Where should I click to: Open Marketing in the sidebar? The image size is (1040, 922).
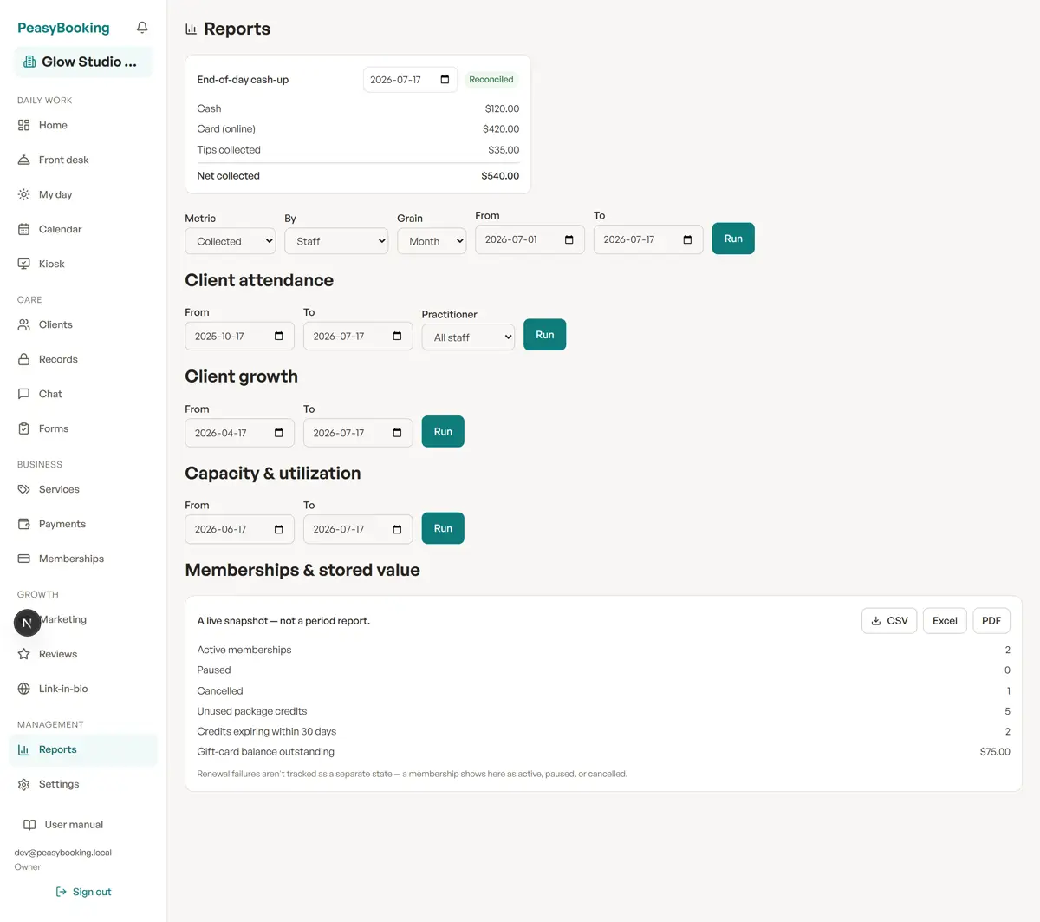point(83,619)
